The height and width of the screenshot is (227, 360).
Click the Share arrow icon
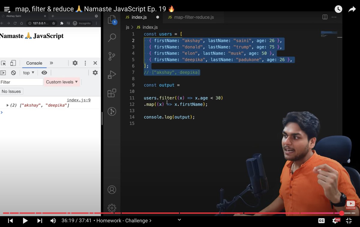click(x=352, y=9)
